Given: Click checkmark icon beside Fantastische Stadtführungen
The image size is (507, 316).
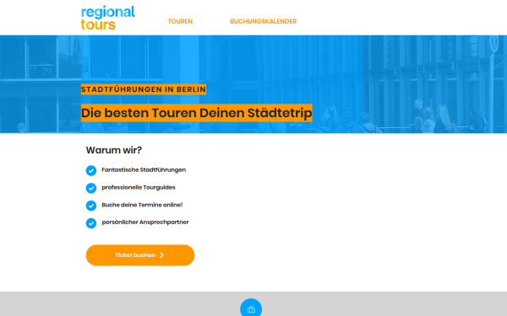Looking at the screenshot, I should (x=91, y=170).
